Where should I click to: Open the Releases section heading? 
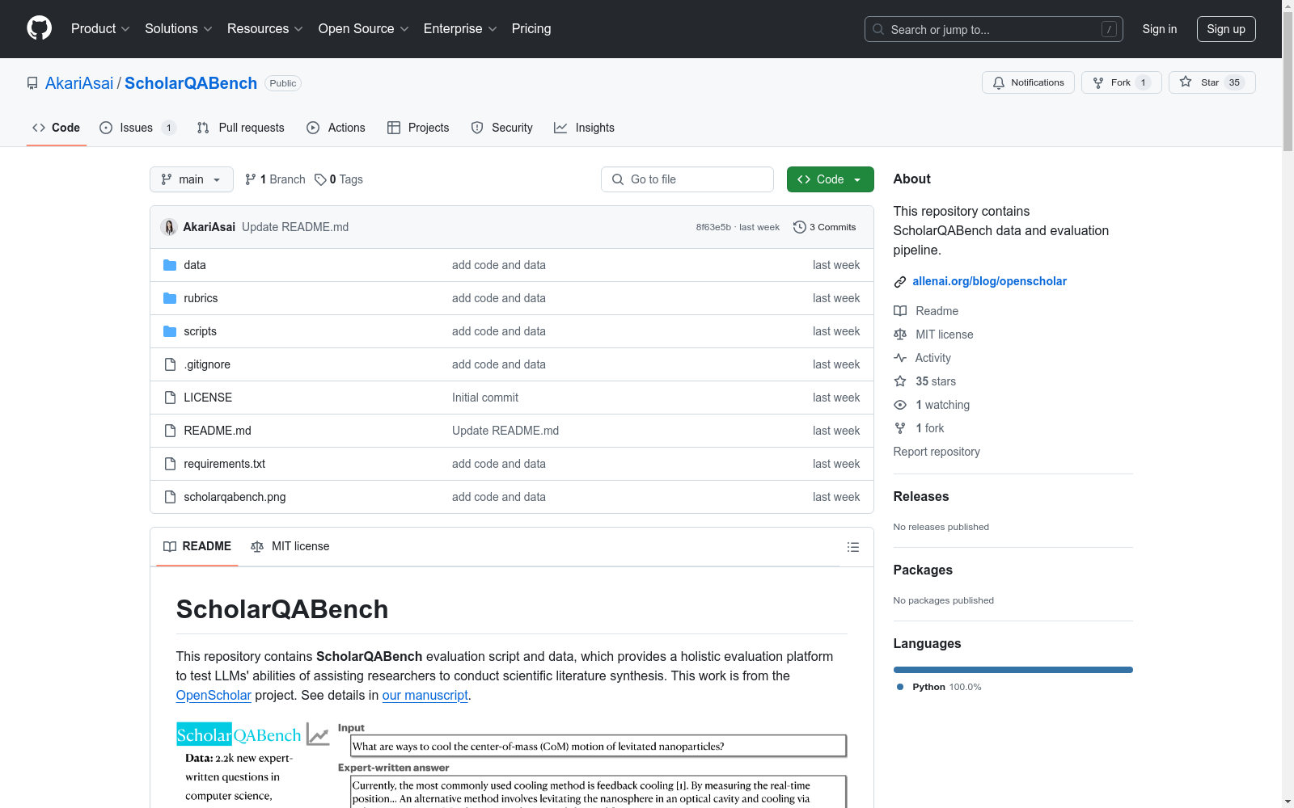(x=921, y=496)
